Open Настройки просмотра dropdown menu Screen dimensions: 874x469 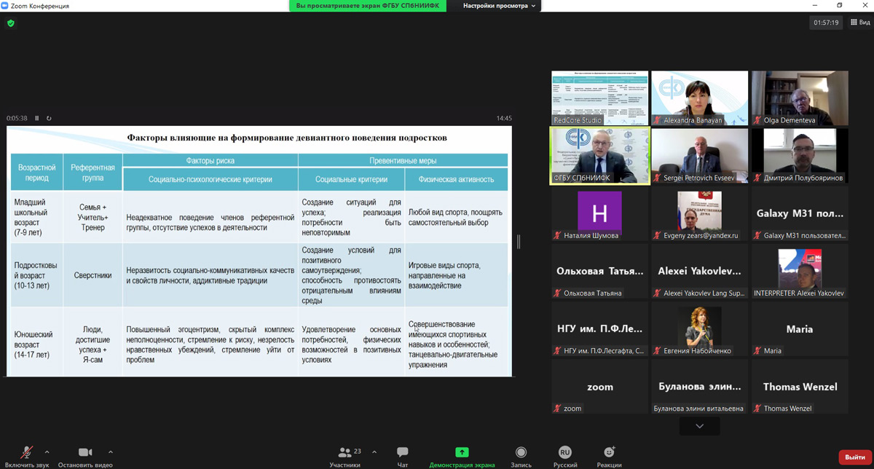tap(500, 6)
